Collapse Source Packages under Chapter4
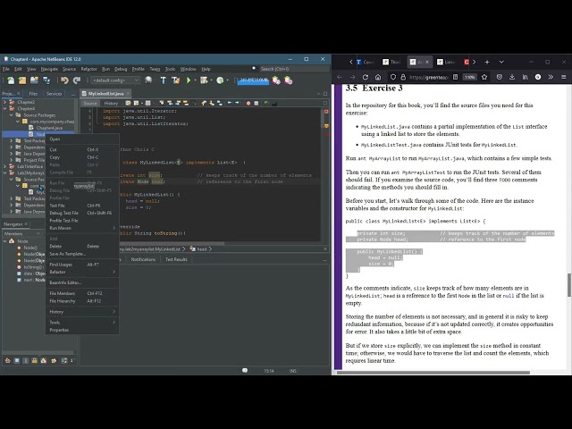Image resolution: width=572 pixels, height=429 pixels. tap(12, 115)
